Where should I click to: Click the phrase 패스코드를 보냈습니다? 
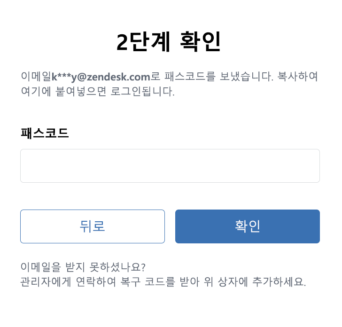218,77
